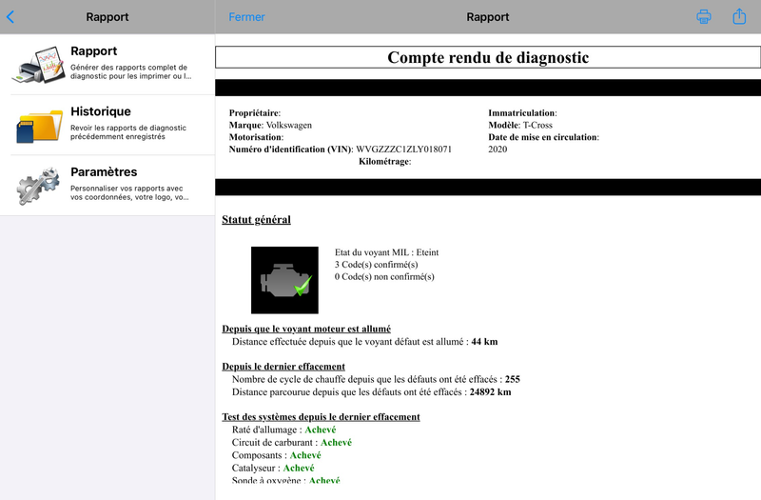Click the Catalyseur 'Achevé' status
Image resolution: width=761 pixels, height=500 pixels.
click(299, 469)
